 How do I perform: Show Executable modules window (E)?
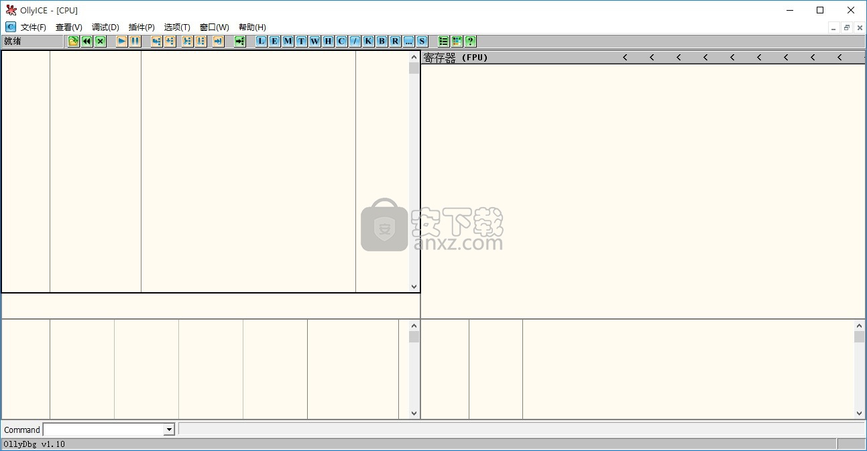click(x=275, y=42)
